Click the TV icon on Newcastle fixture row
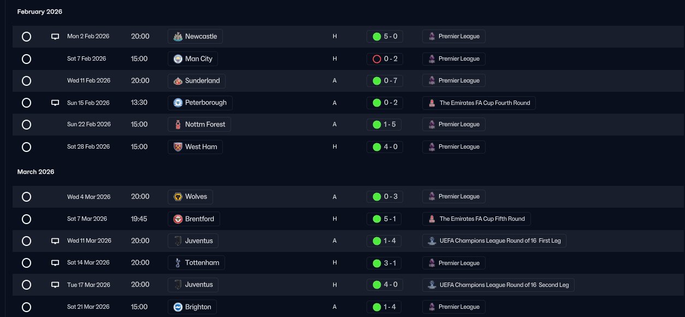The height and width of the screenshot is (317, 685). [55, 37]
